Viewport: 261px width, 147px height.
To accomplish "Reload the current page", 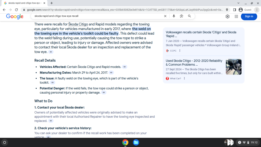I will point(16,10).
